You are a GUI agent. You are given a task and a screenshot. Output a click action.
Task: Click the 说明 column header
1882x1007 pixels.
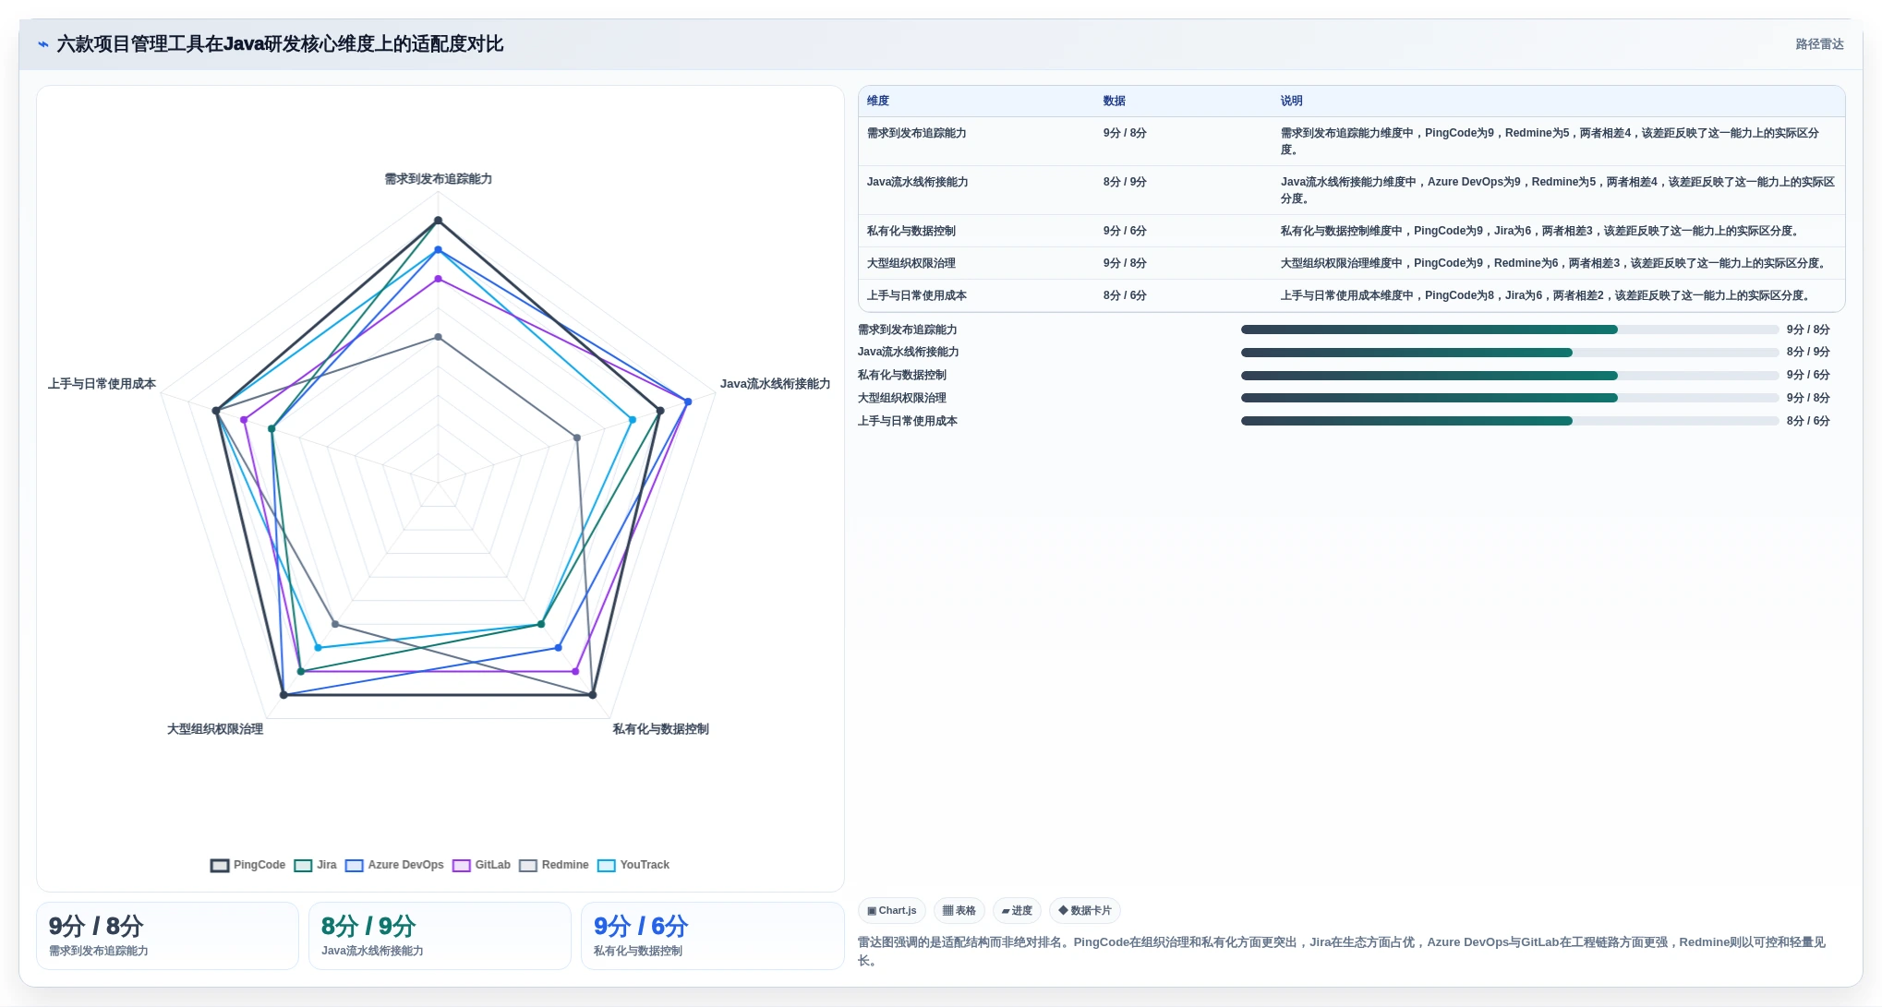coord(1292,101)
